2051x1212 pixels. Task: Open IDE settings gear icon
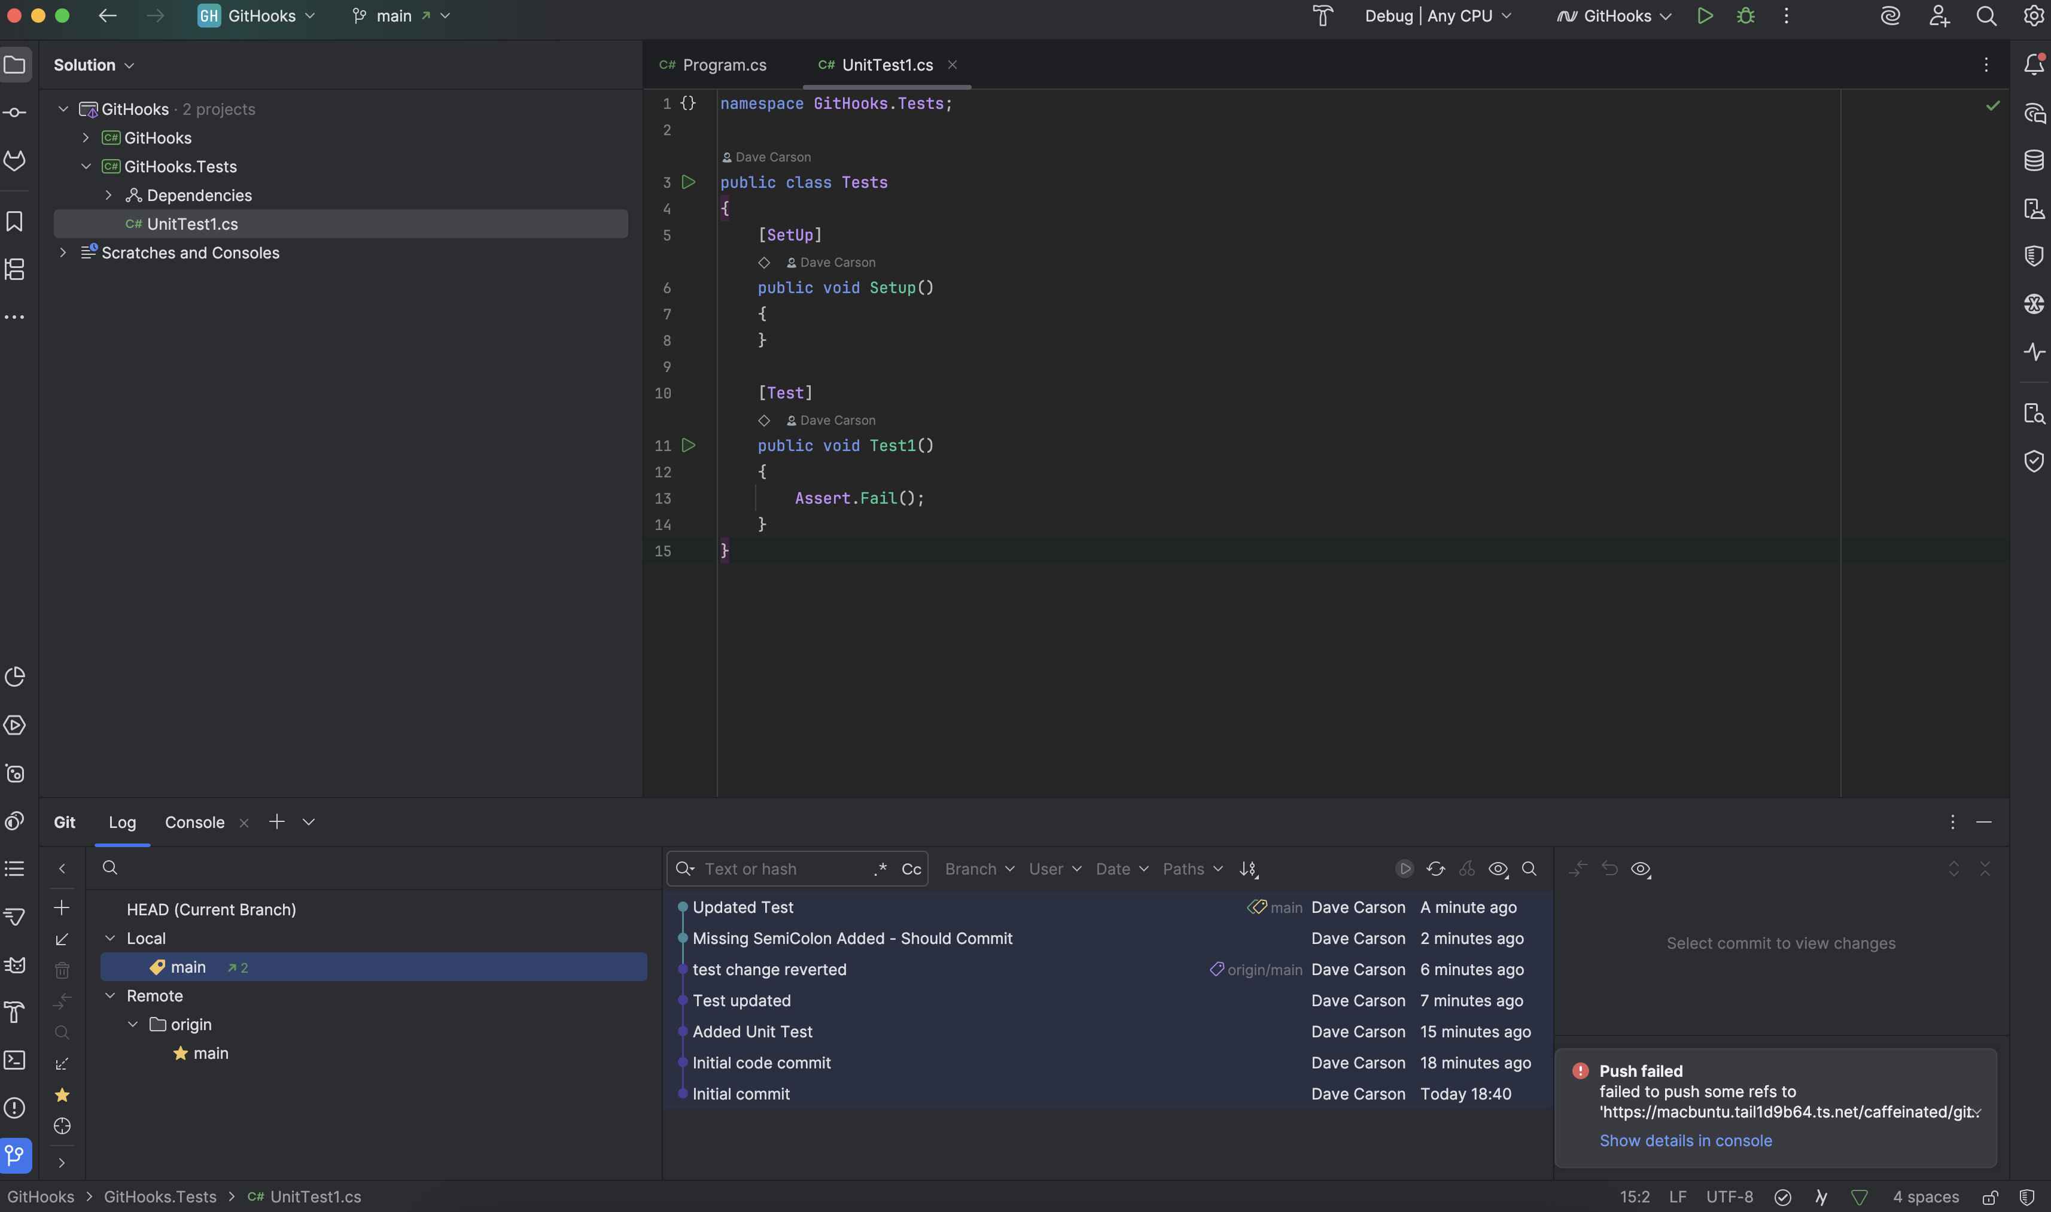(x=2035, y=16)
